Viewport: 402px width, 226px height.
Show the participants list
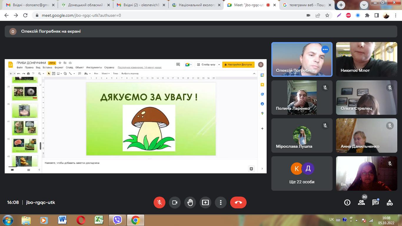click(x=361, y=202)
